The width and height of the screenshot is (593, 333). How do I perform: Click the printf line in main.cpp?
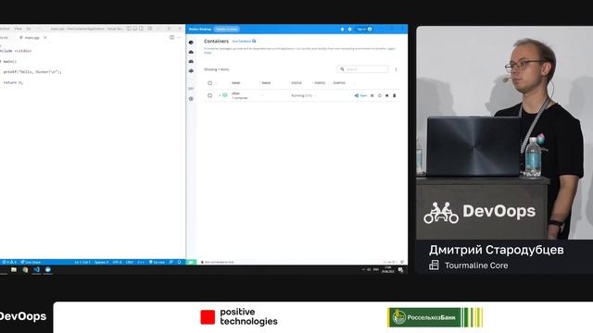click(x=32, y=72)
